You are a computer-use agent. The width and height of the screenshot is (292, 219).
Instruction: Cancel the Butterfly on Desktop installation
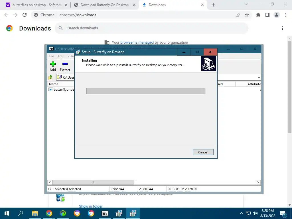(203, 152)
